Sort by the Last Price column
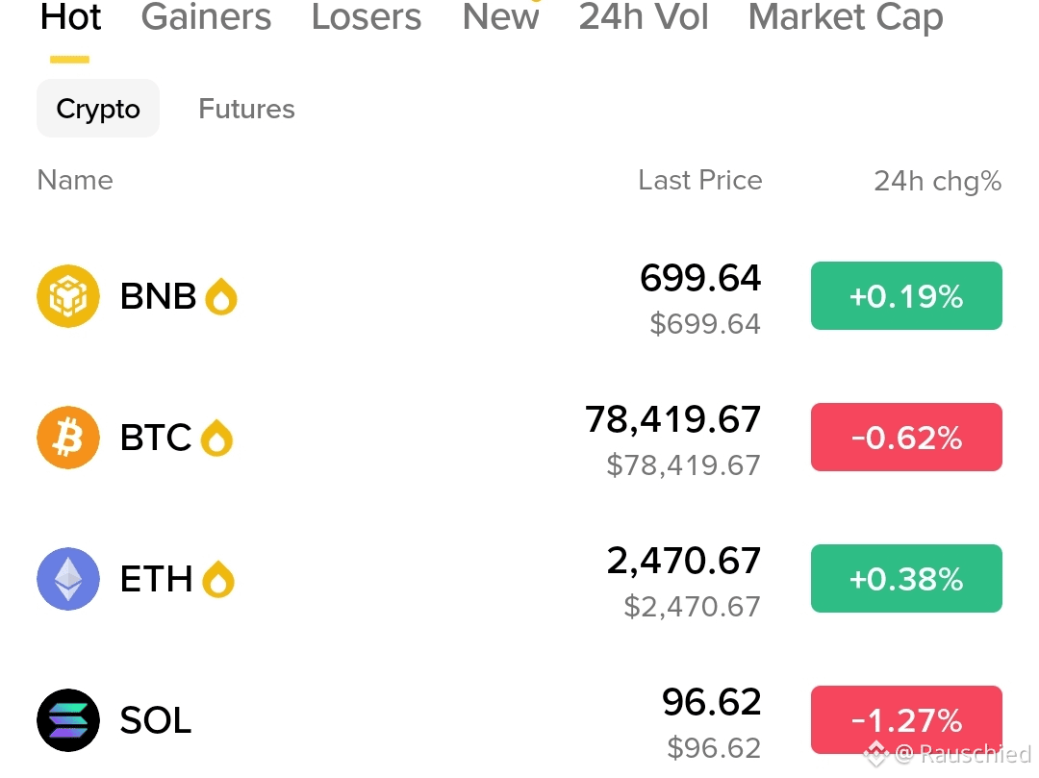Screen dimensions: 1039x778 [x=700, y=180]
